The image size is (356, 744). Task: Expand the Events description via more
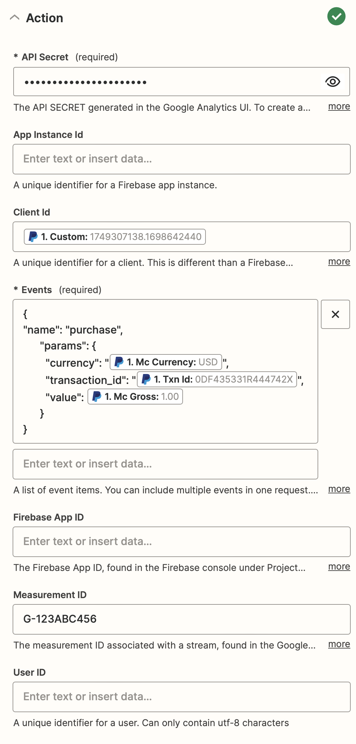click(339, 489)
